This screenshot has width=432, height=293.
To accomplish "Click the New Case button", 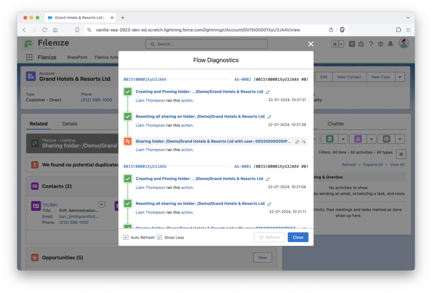I will (x=381, y=77).
